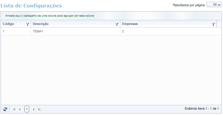223x115 pixels.
Task: Go to the next page of results
Action: pyautogui.click(x=34, y=109)
